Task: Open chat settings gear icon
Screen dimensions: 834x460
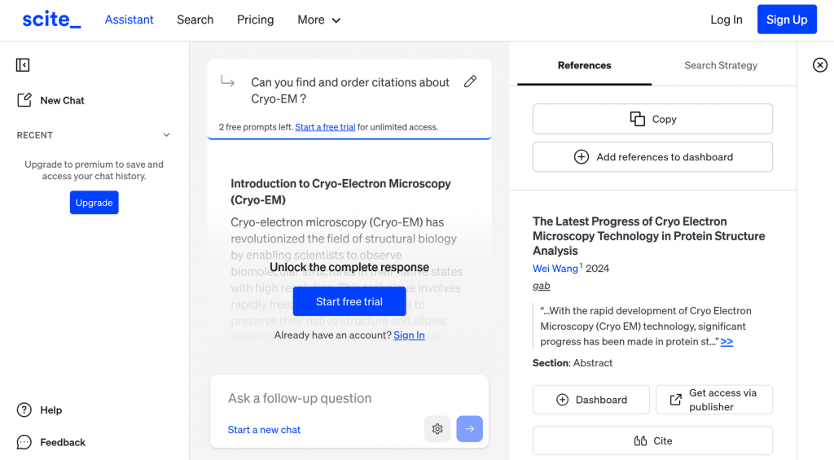Action: [437, 429]
